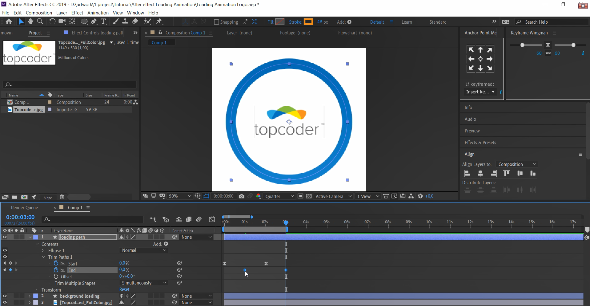Select the Unified Camera tool
590x306 pixels.
(62, 22)
